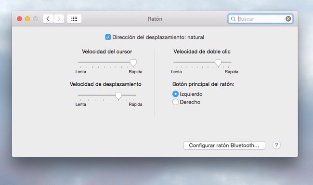Click the Rápida label under Velocidad de doble clic
The width and height of the screenshot is (313, 185).
232,72
